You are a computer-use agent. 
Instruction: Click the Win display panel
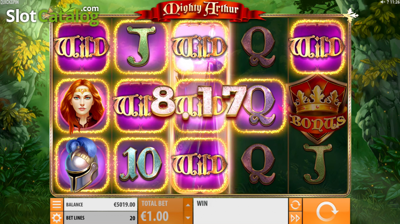(240, 211)
